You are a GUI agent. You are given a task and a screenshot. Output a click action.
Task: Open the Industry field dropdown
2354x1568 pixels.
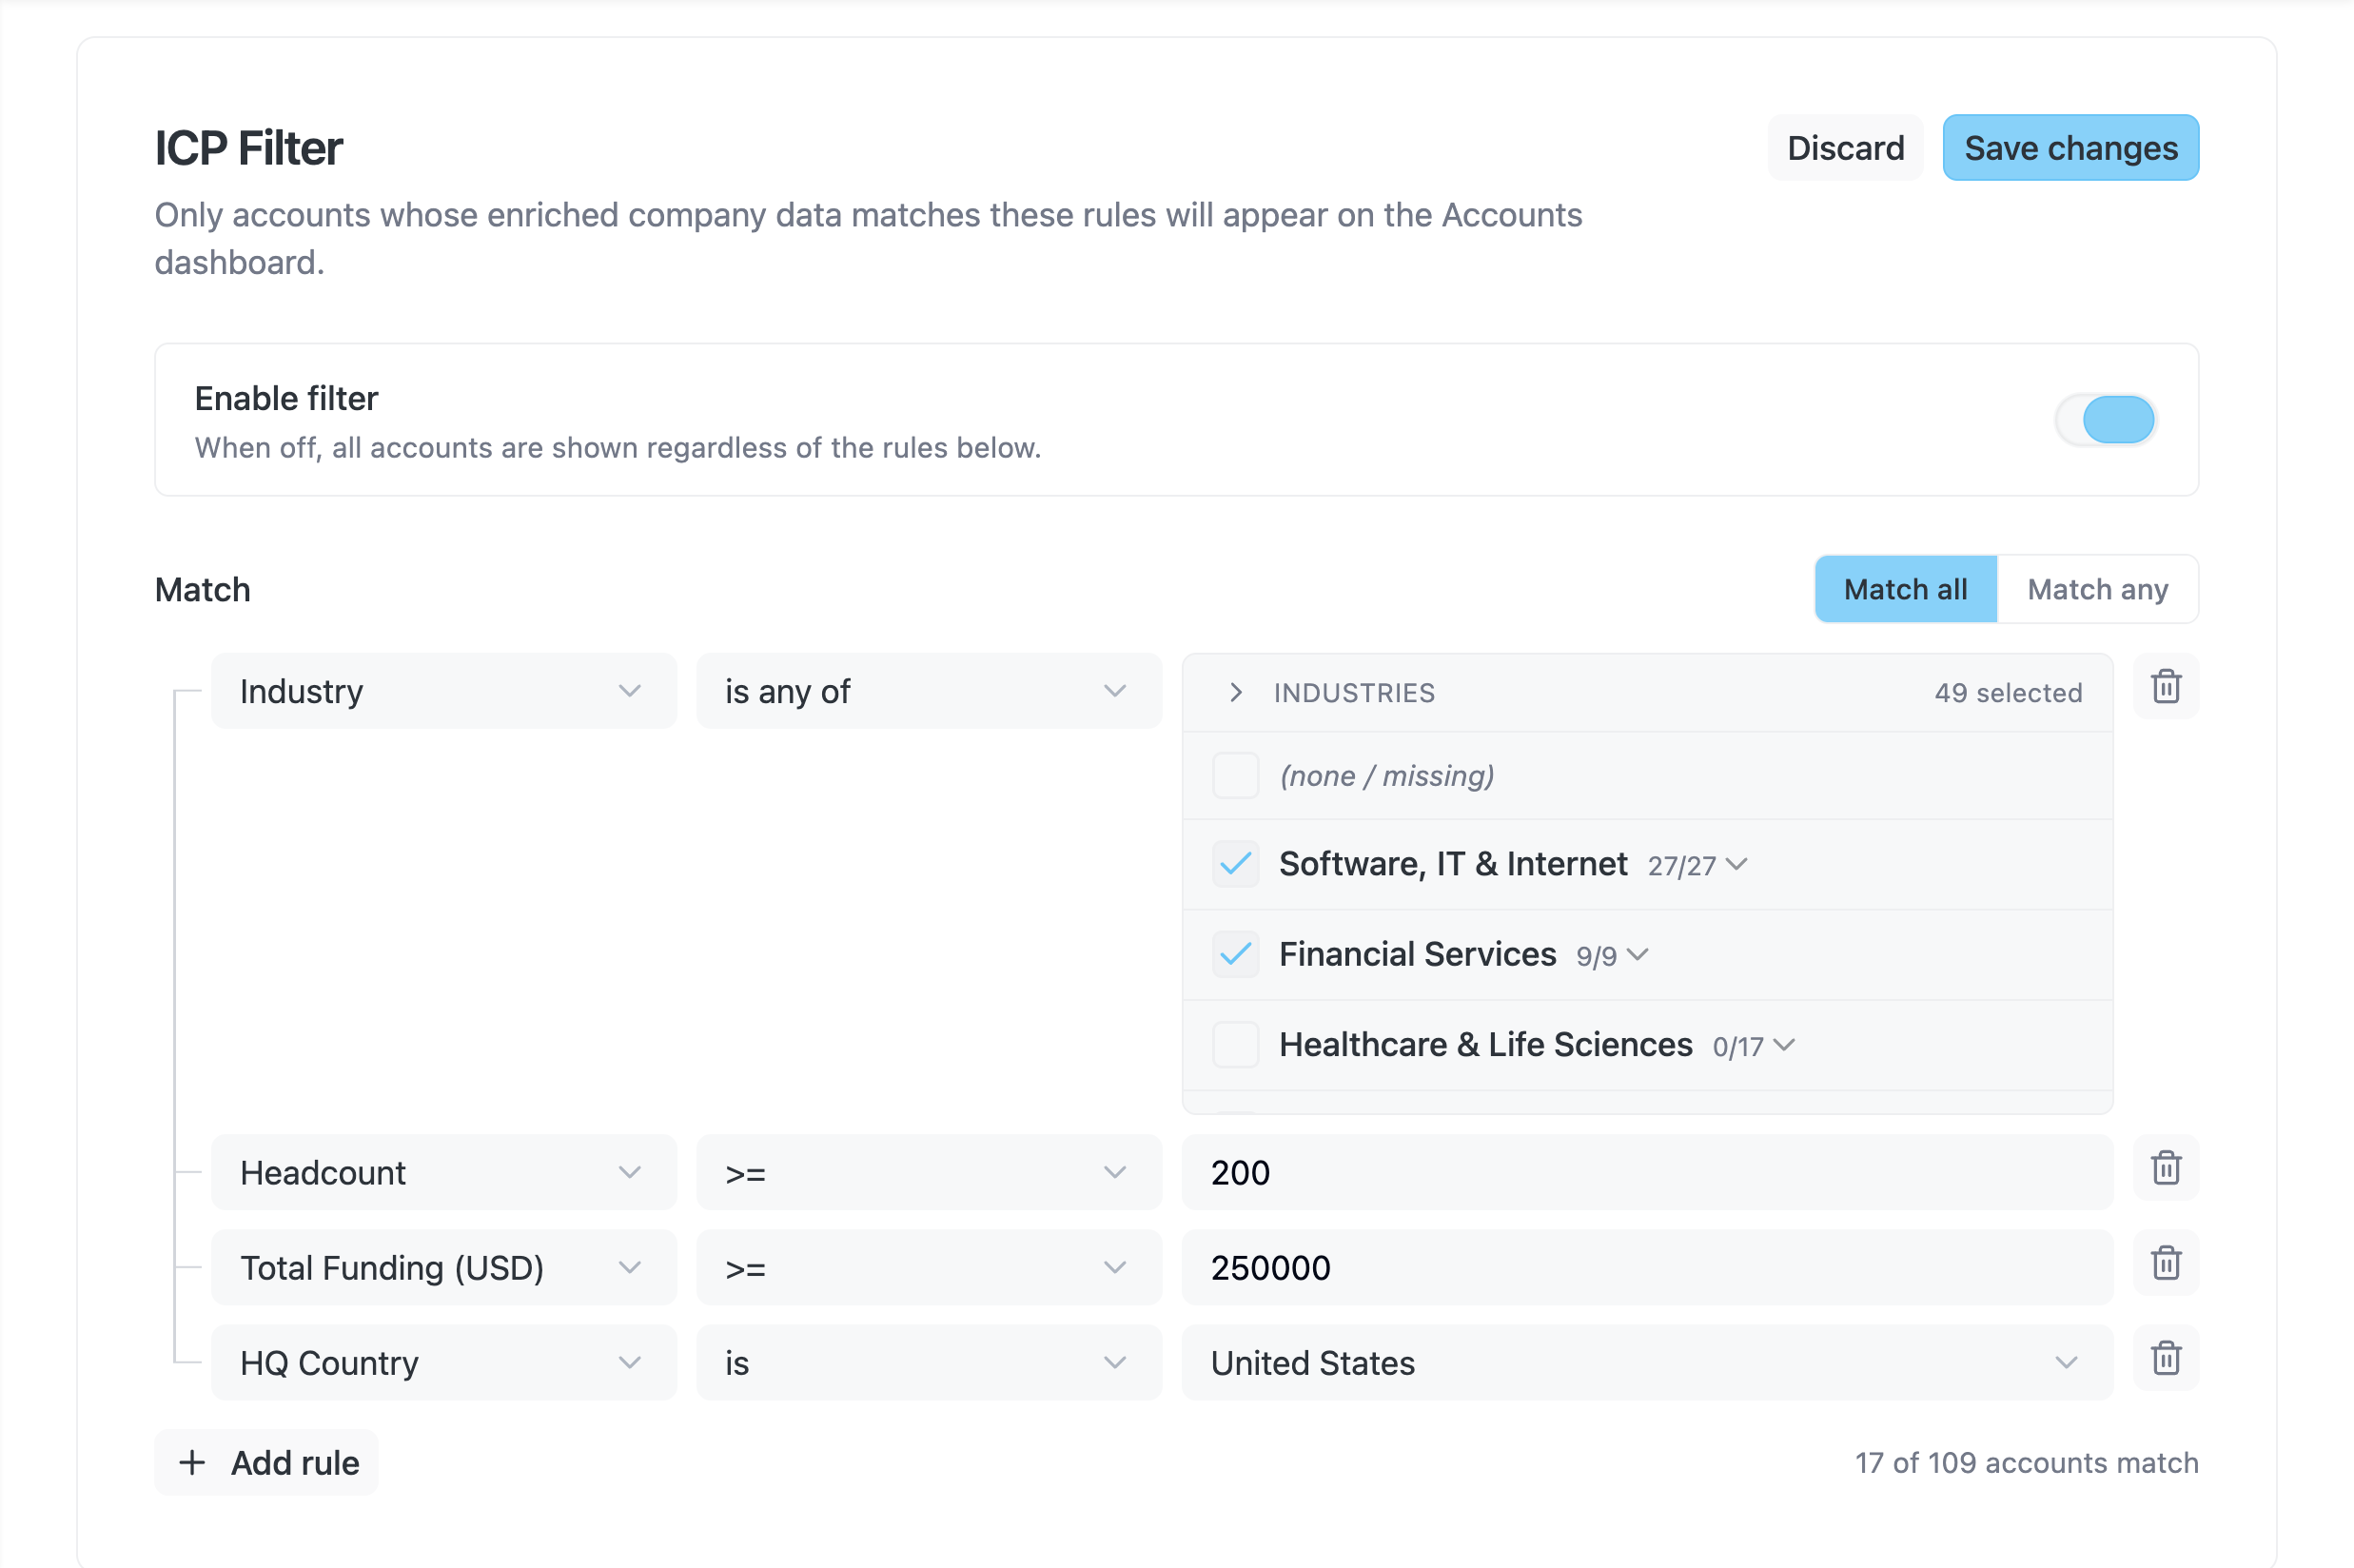click(443, 691)
